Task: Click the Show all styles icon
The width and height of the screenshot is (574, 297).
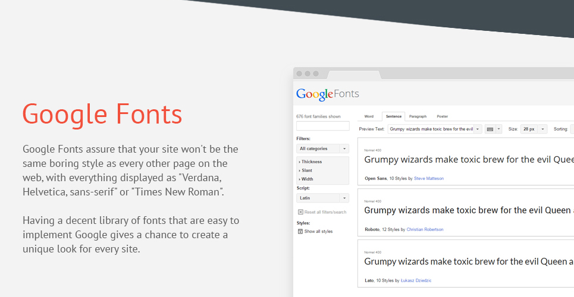Action: pos(300,232)
